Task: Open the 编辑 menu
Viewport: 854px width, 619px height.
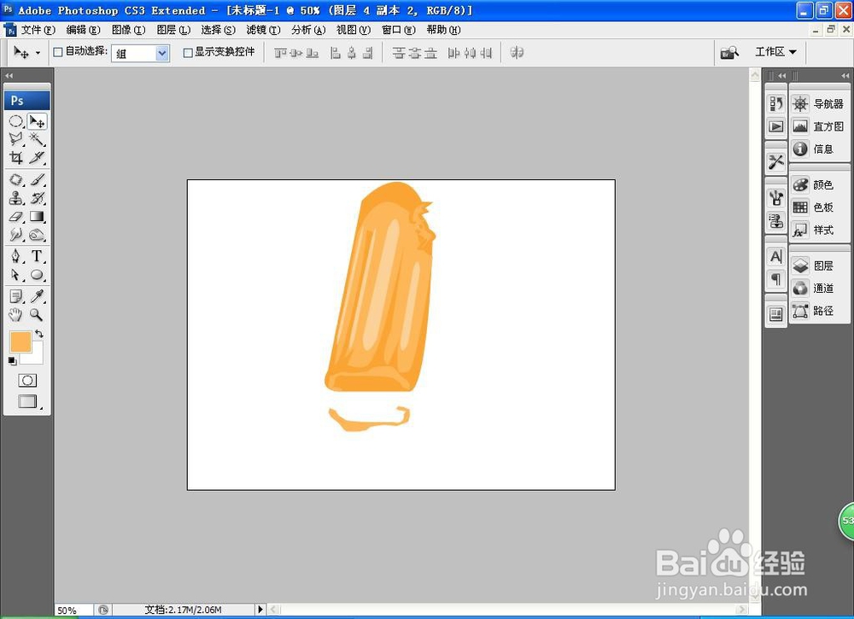Action: click(84, 30)
